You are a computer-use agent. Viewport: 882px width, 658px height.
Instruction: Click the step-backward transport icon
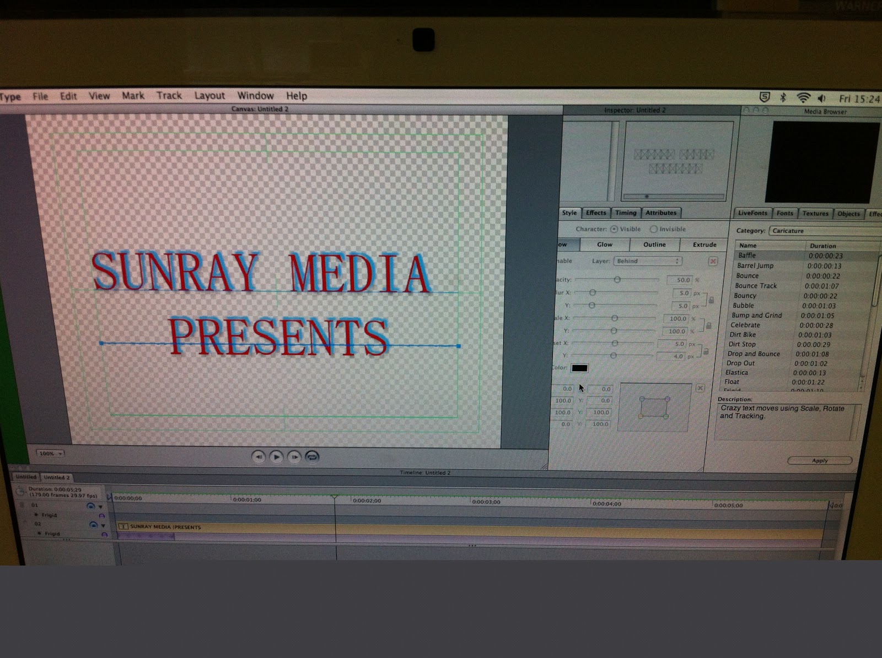click(259, 457)
